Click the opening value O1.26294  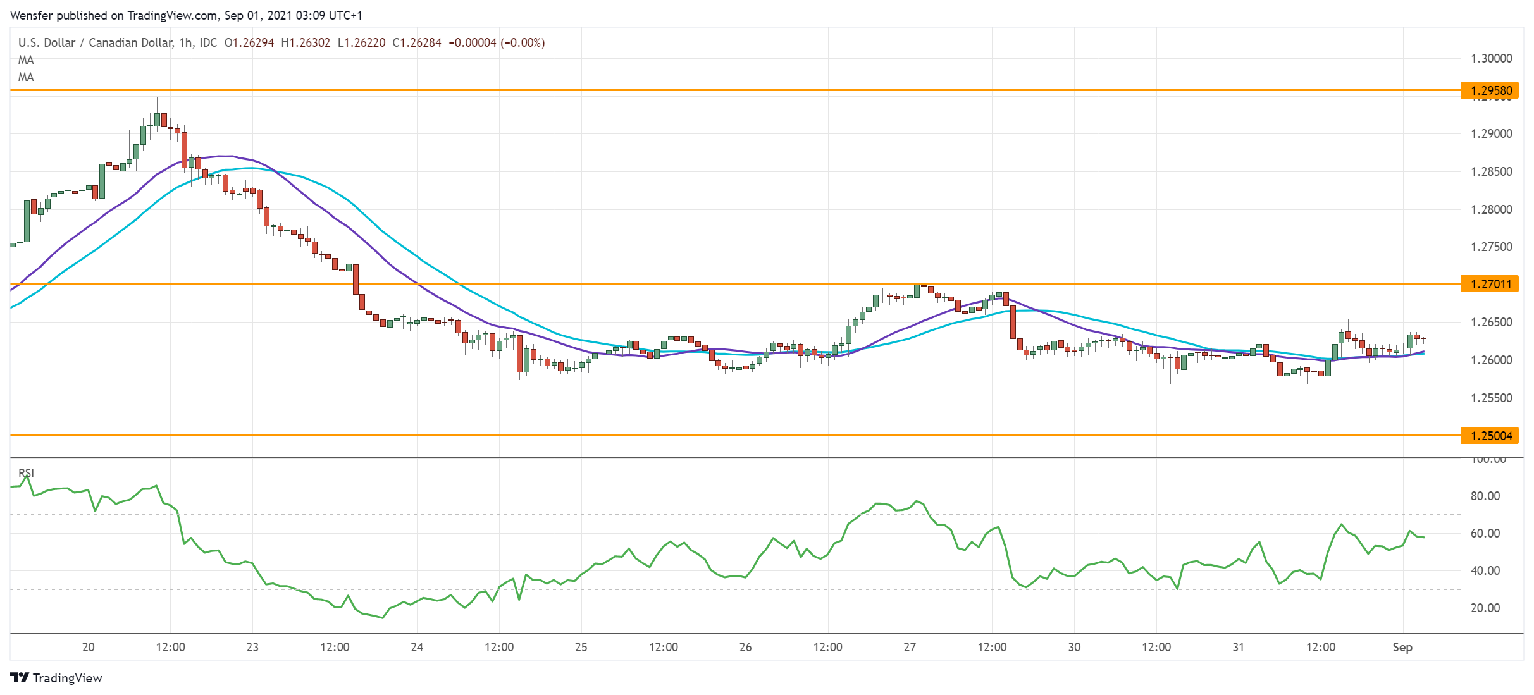click(x=249, y=42)
